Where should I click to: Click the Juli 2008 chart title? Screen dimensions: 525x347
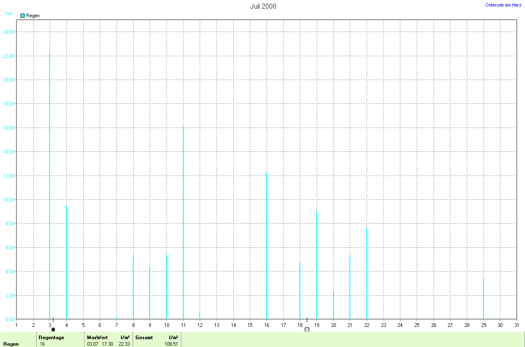coord(263,6)
